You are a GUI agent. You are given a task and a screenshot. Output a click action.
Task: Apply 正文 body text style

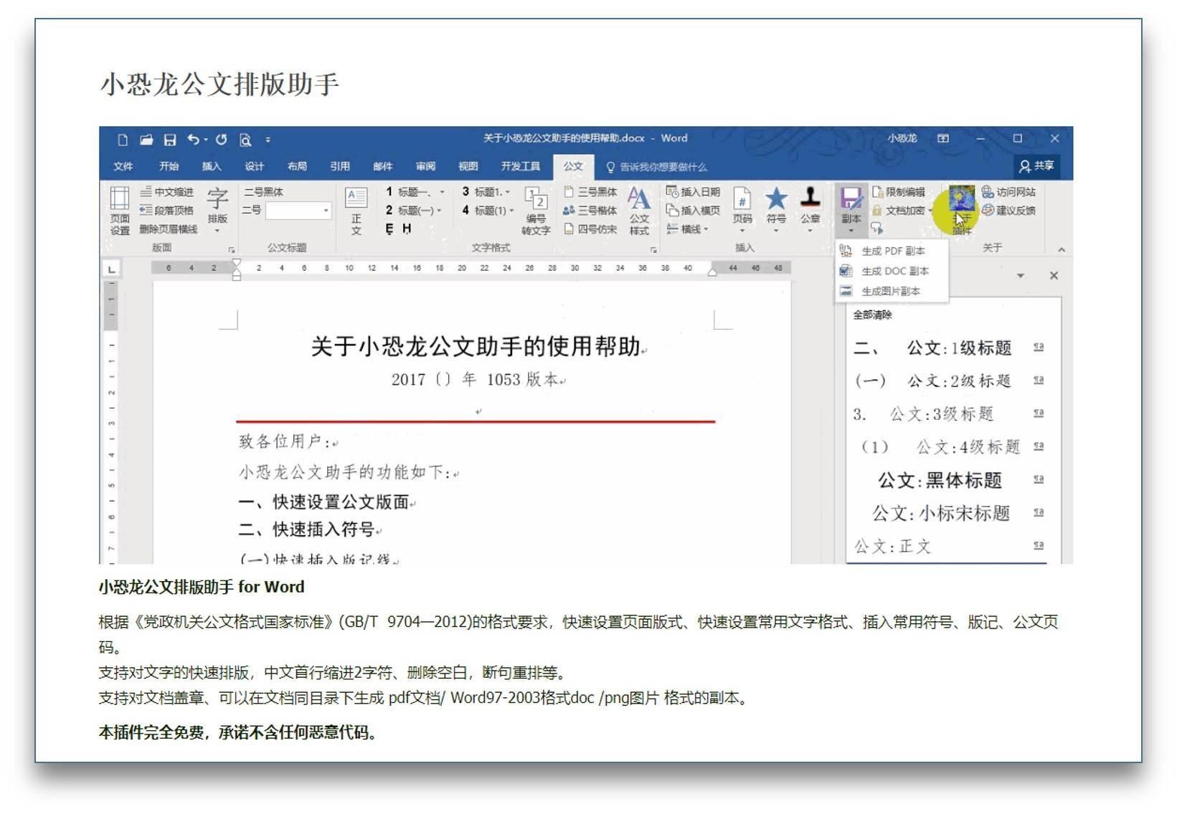(x=356, y=211)
